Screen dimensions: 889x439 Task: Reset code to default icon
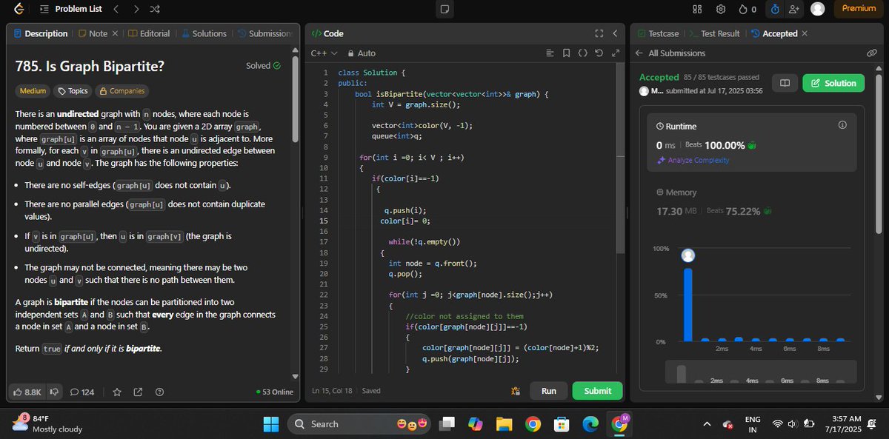[599, 53]
